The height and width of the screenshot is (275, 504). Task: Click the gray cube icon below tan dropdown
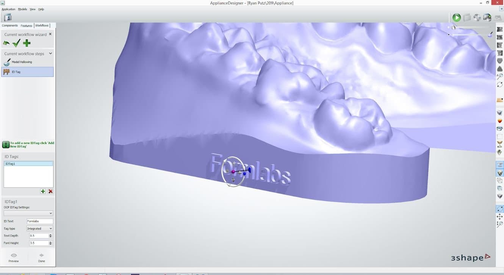[500, 113]
